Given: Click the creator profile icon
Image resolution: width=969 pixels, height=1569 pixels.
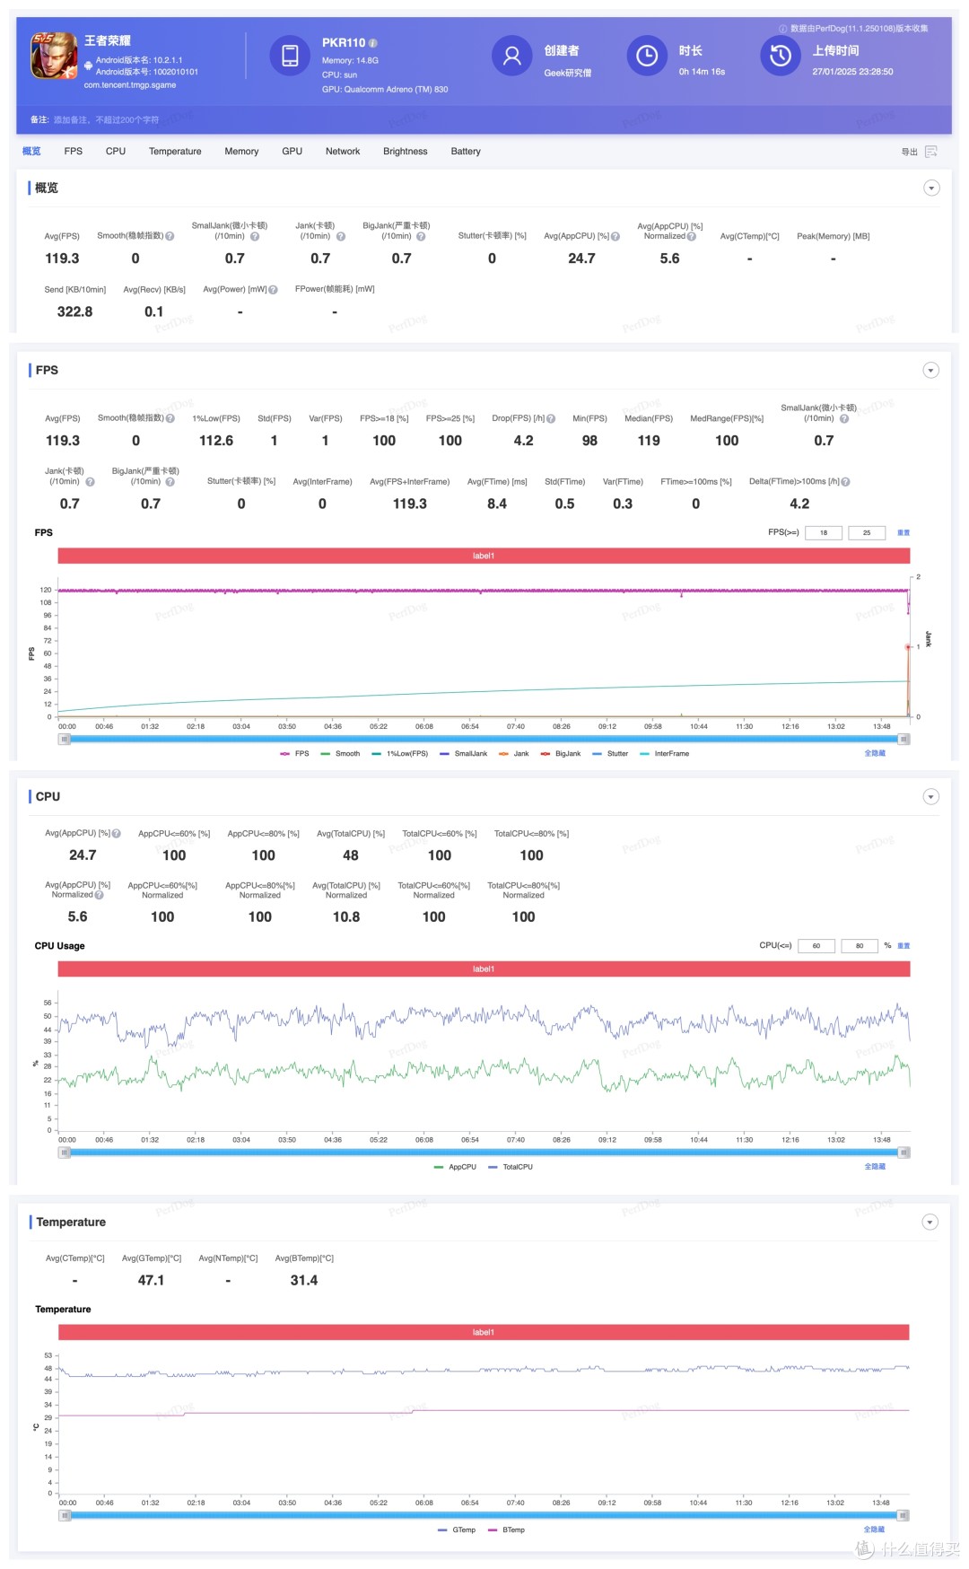Looking at the screenshot, I should coord(511,56).
